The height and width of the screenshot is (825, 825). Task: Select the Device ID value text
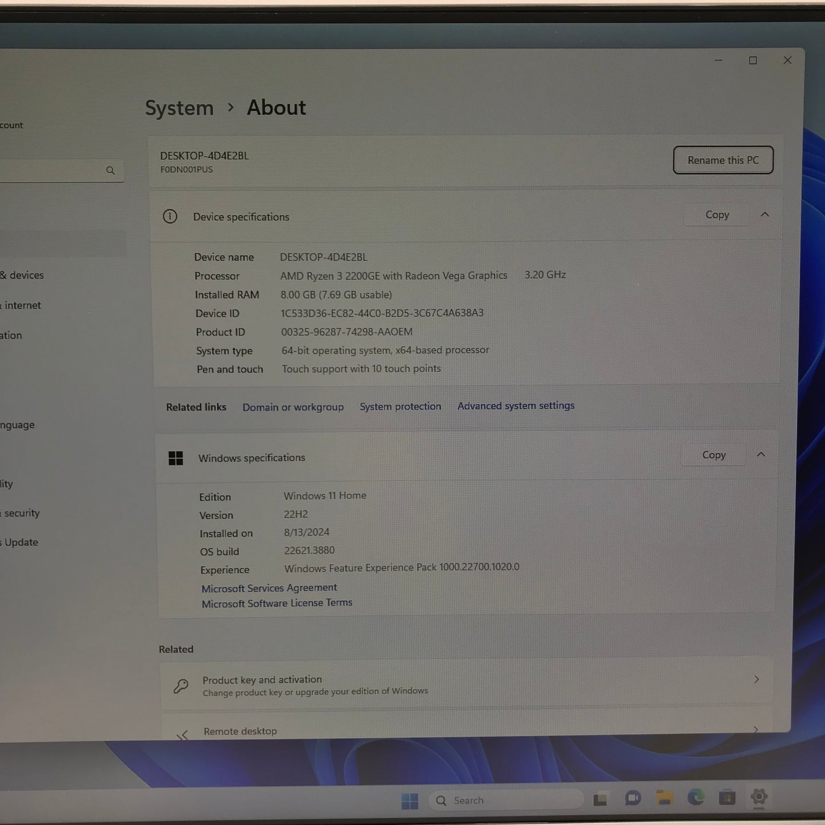pos(382,313)
